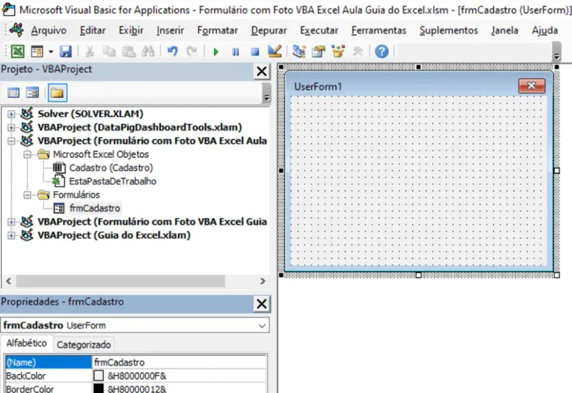Click the project tree horizontal scrollbar
572x393 pixels.
(120, 281)
